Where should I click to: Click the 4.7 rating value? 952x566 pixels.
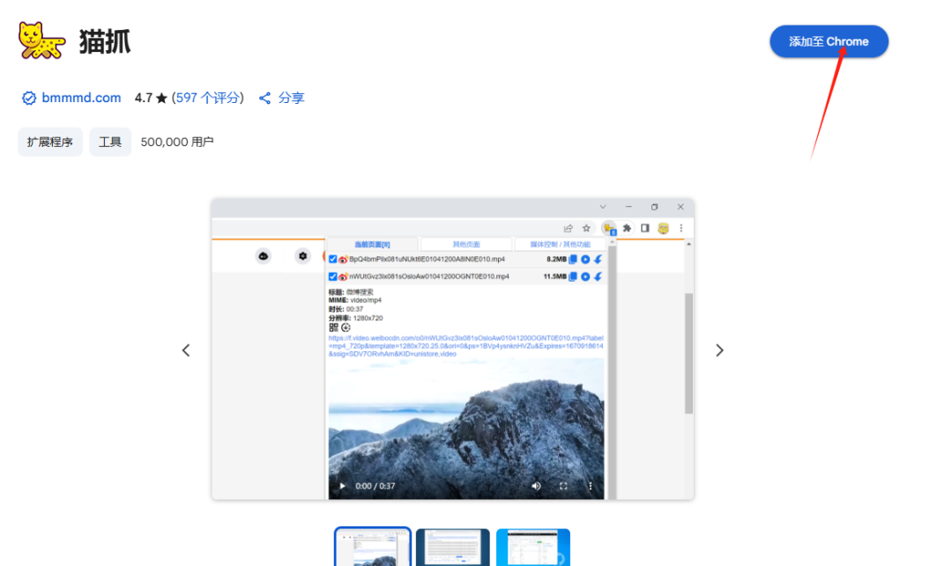(144, 98)
